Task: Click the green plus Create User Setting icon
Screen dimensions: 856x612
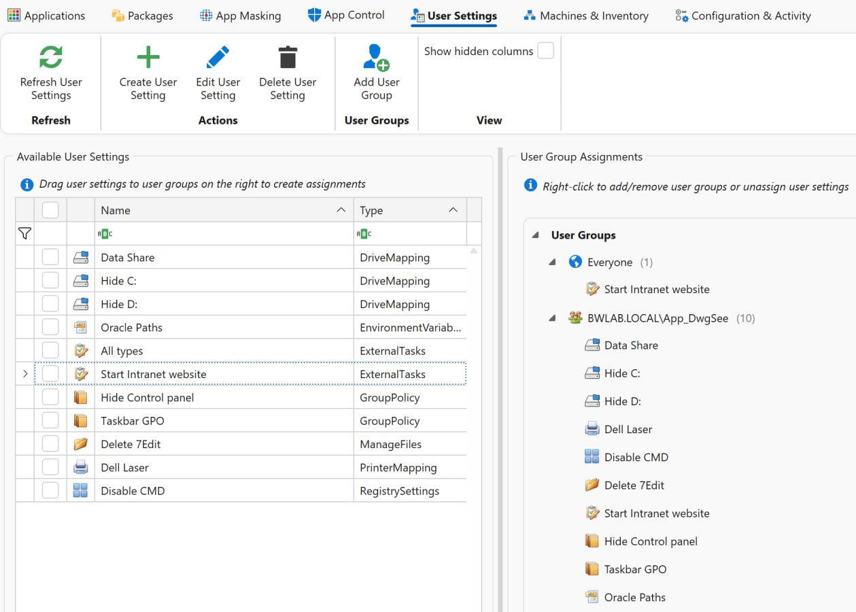Action: 148,57
